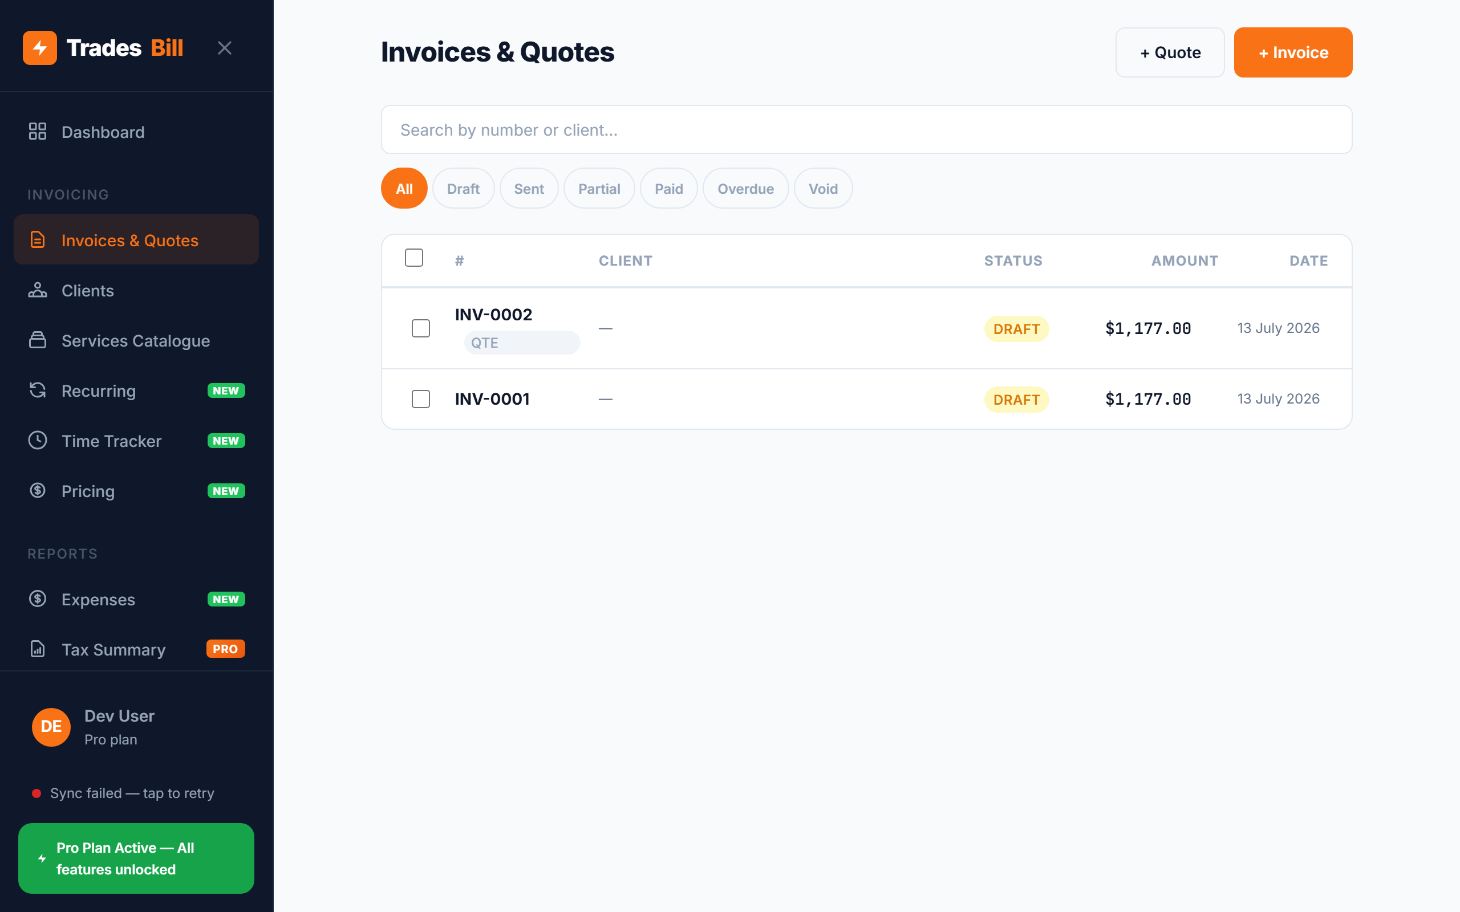Click the Recurring refresh icon
The image size is (1460, 912).
coord(38,390)
